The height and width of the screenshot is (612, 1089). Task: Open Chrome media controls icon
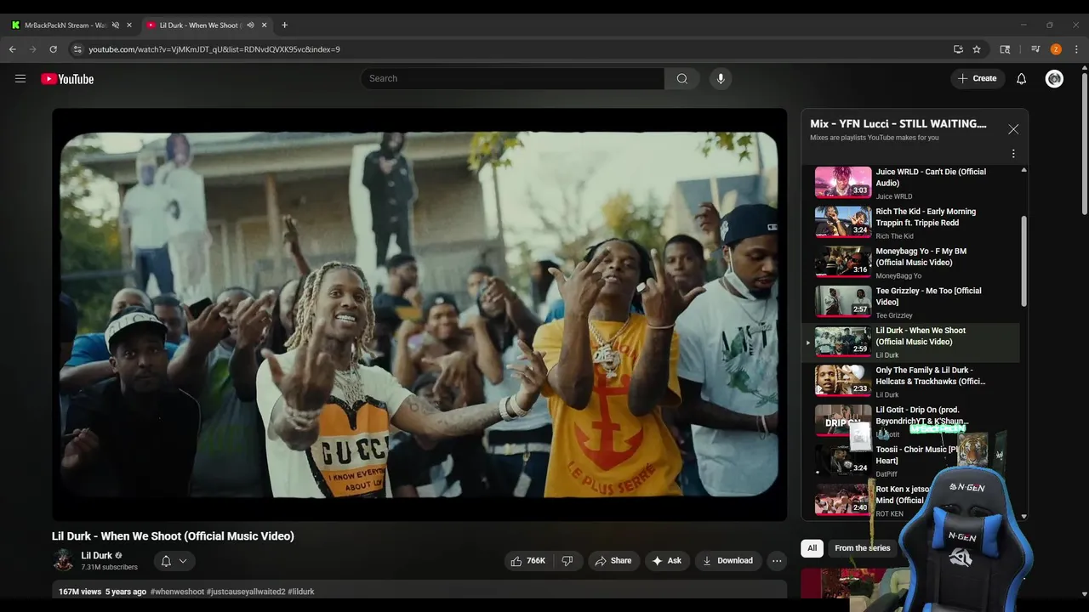1035,49
